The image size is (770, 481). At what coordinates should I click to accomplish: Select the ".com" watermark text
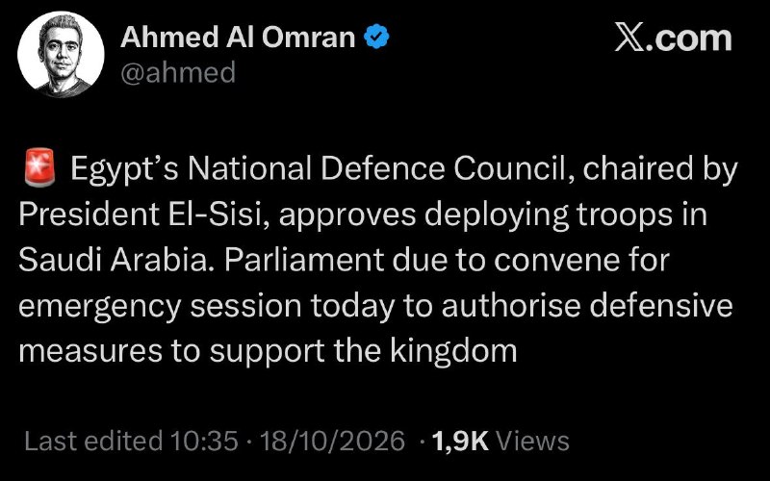click(688, 38)
